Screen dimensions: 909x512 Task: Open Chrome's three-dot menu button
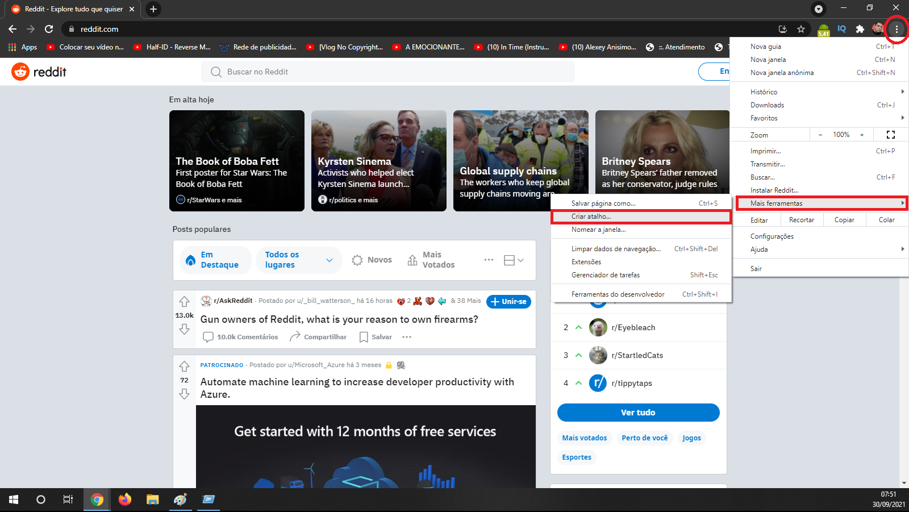[x=897, y=29]
